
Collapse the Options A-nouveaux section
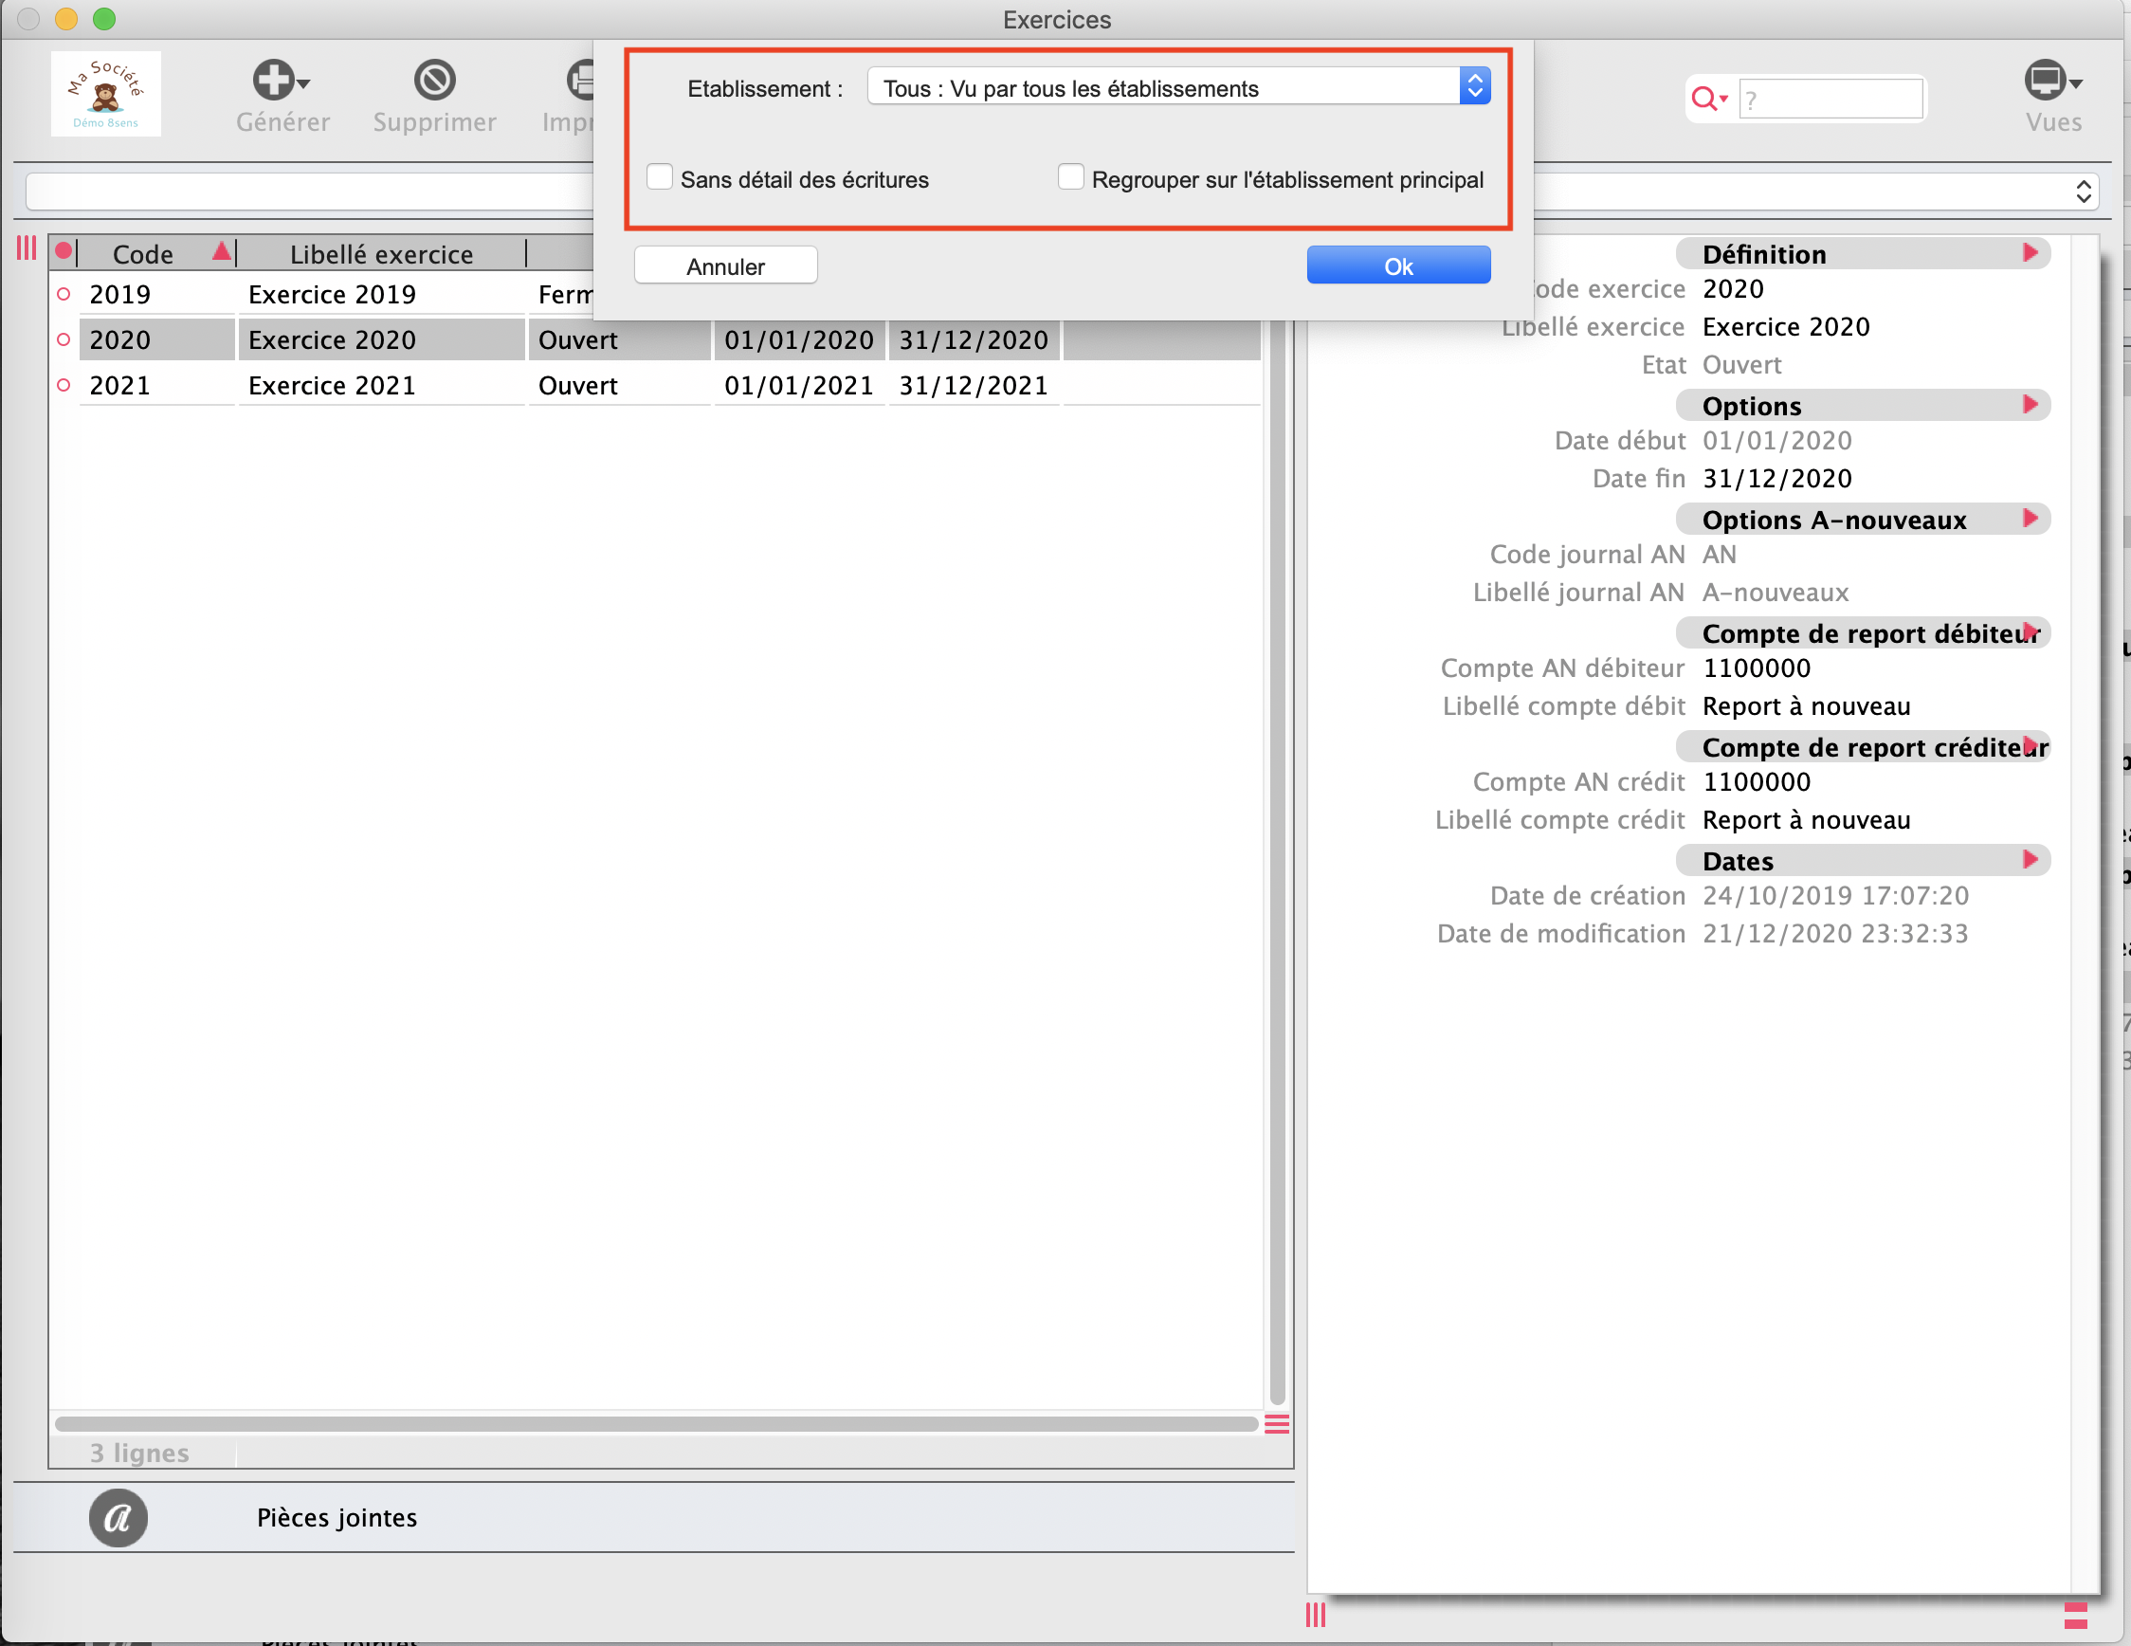click(2031, 518)
